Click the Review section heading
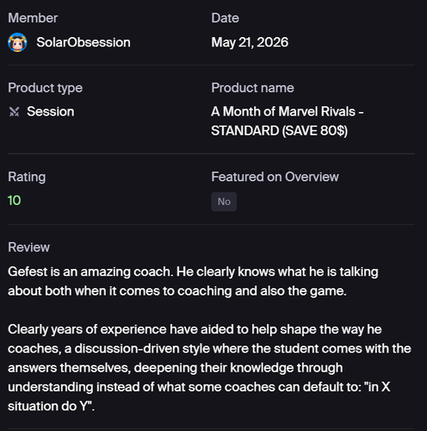 click(28, 247)
